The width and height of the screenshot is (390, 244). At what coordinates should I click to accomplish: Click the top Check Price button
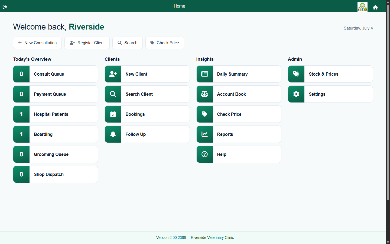[x=165, y=43]
